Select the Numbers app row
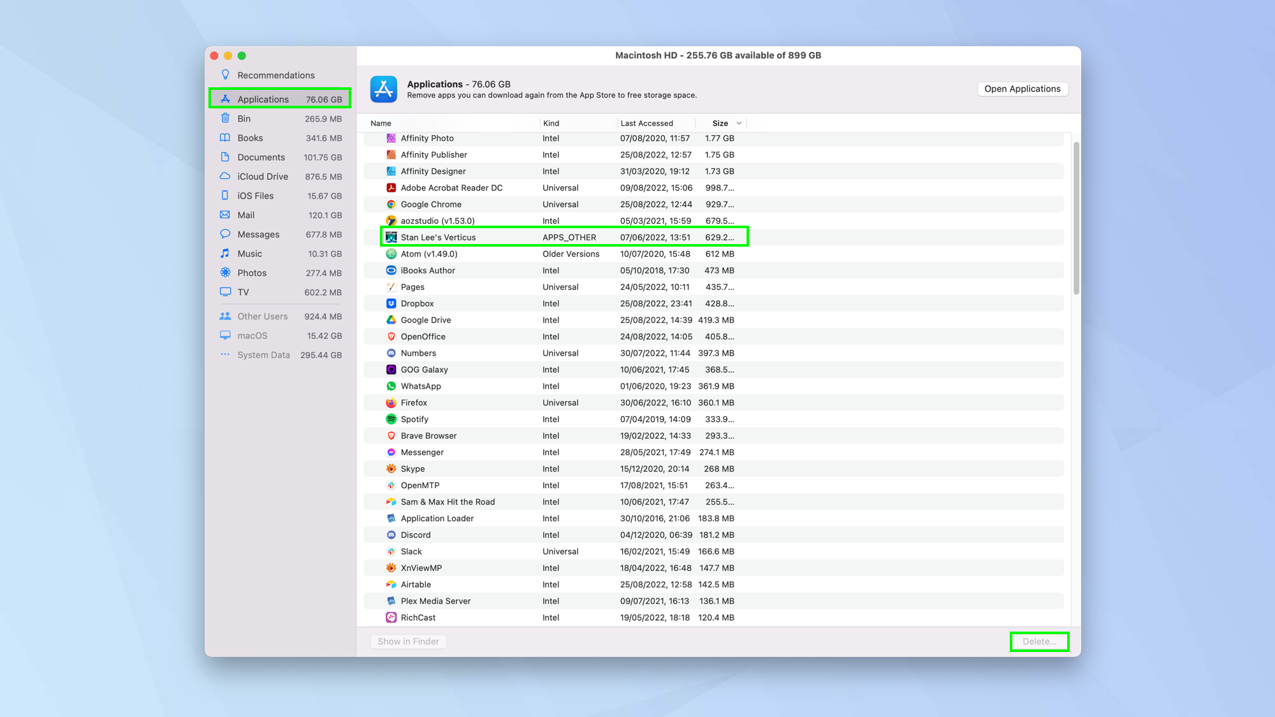Viewport: 1275px width, 717px height. 713,353
